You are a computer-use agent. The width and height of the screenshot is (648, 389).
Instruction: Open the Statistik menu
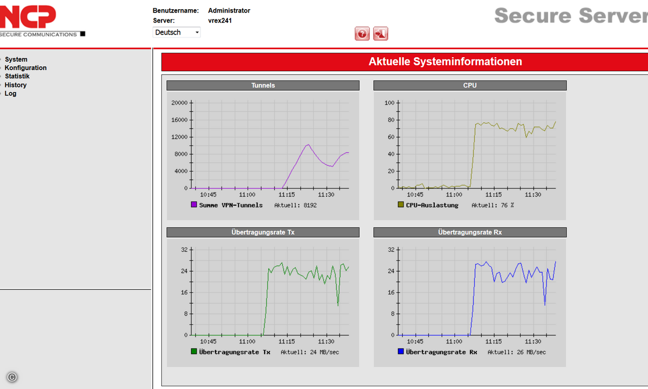(17, 76)
